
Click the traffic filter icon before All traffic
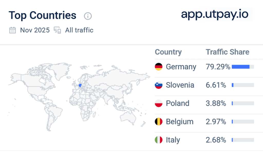click(57, 30)
